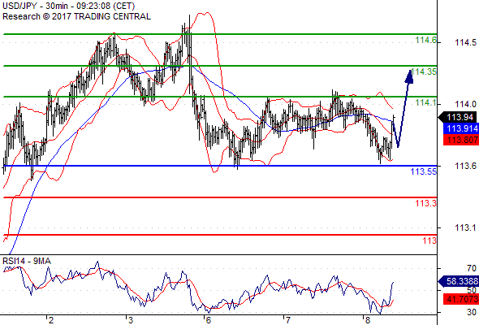Click date marker 2 on time axis
Viewport: 479px width, 325px height.
51,320
